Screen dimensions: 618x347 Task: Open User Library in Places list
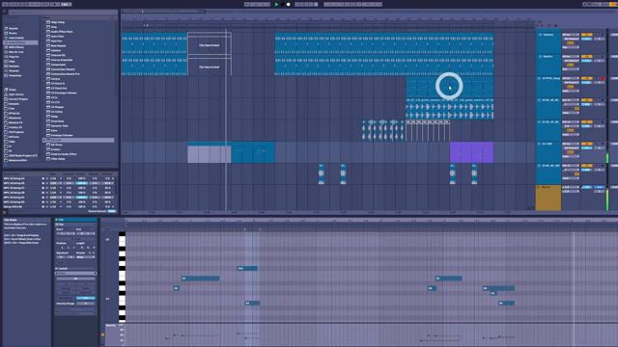pyautogui.click(x=16, y=94)
